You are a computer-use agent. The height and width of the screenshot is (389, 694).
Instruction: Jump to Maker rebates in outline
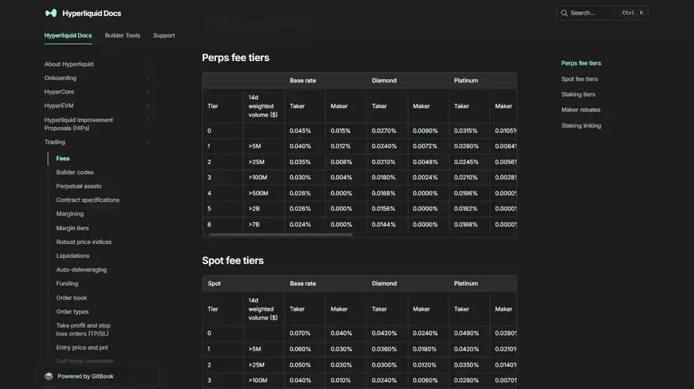(581, 110)
